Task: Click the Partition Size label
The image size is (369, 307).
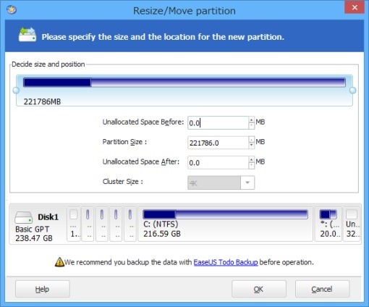Action: (124, 142)
